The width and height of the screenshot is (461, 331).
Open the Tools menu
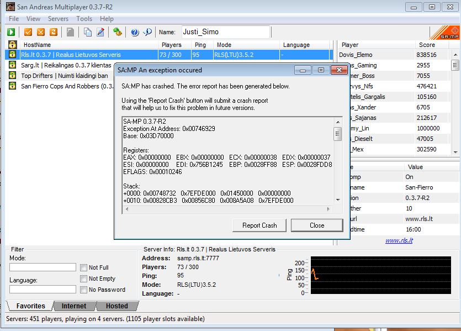point(84,19)
